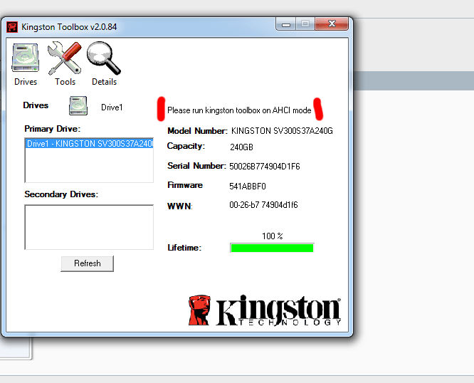The image size is (474, 383).
Task: Click the 'Serial Number:' label
Action: pyautogui.click(x=197, y=166)
